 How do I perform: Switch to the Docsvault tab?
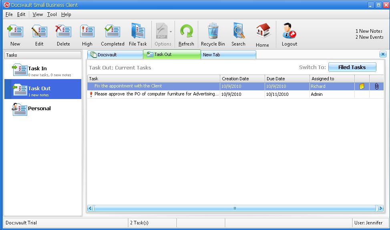[115, 55]
